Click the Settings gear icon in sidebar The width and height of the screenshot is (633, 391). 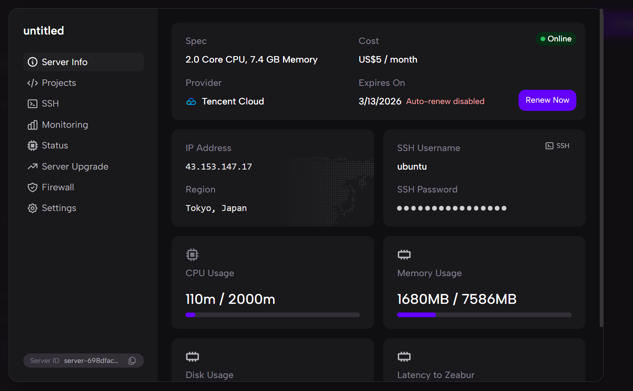click(x=32, y=208)
